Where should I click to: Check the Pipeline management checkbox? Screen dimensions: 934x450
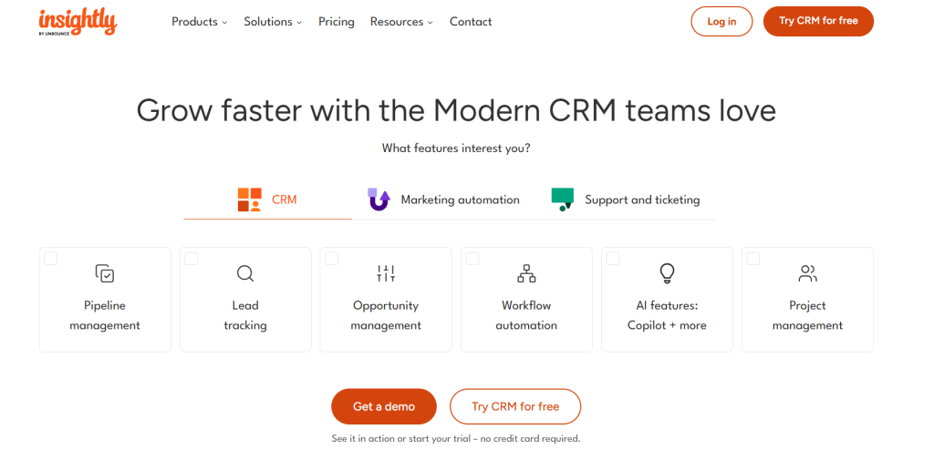[51, 259]
